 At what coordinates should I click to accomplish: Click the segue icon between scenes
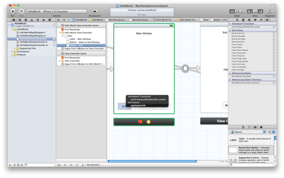pyautogui.click(x=185, y=68)
